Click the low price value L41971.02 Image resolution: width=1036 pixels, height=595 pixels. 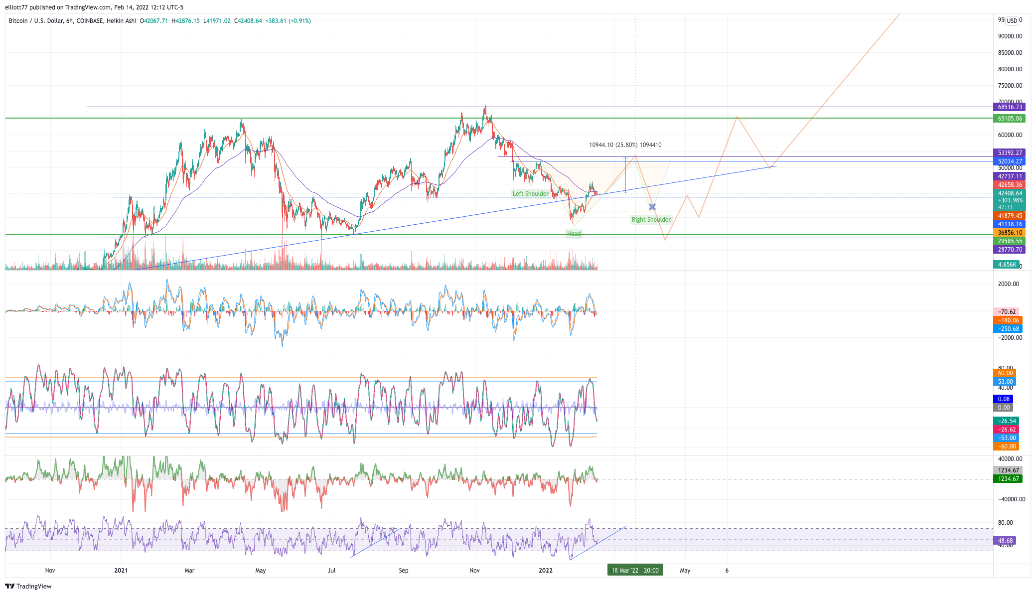[217, 21]
